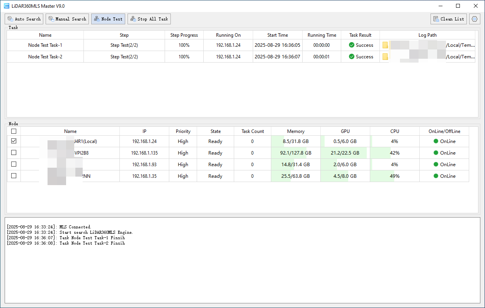Click the GPU usage bar showing 21.2/22.5 GB
Viewport: 485px width, 308px height.
point(345,153)
